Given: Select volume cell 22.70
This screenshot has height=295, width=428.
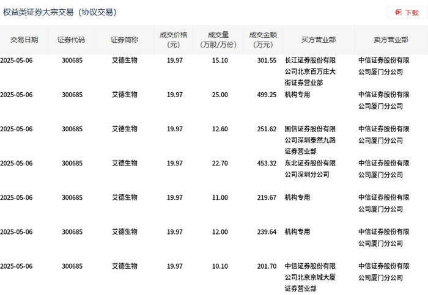Looking at the screenshot, I should (x=220, y=163).
